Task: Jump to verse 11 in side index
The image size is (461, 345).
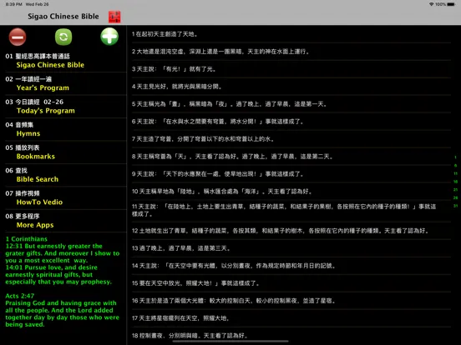Action: tap(455, 173)
